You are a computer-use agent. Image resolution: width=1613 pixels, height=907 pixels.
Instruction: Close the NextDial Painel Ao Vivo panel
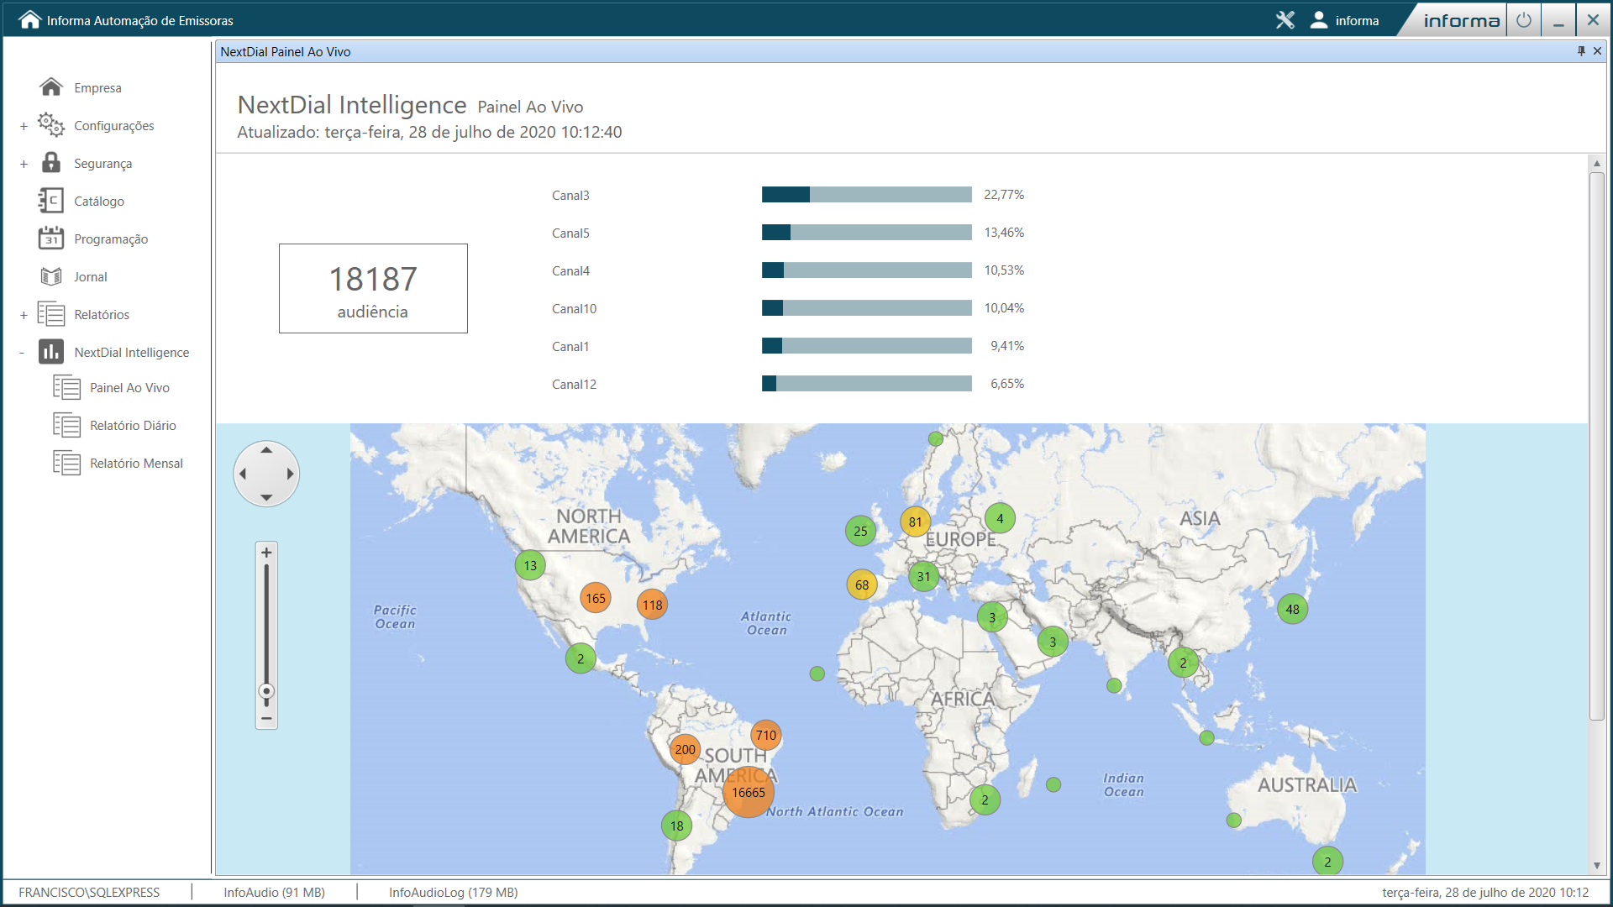point(1597,51)
